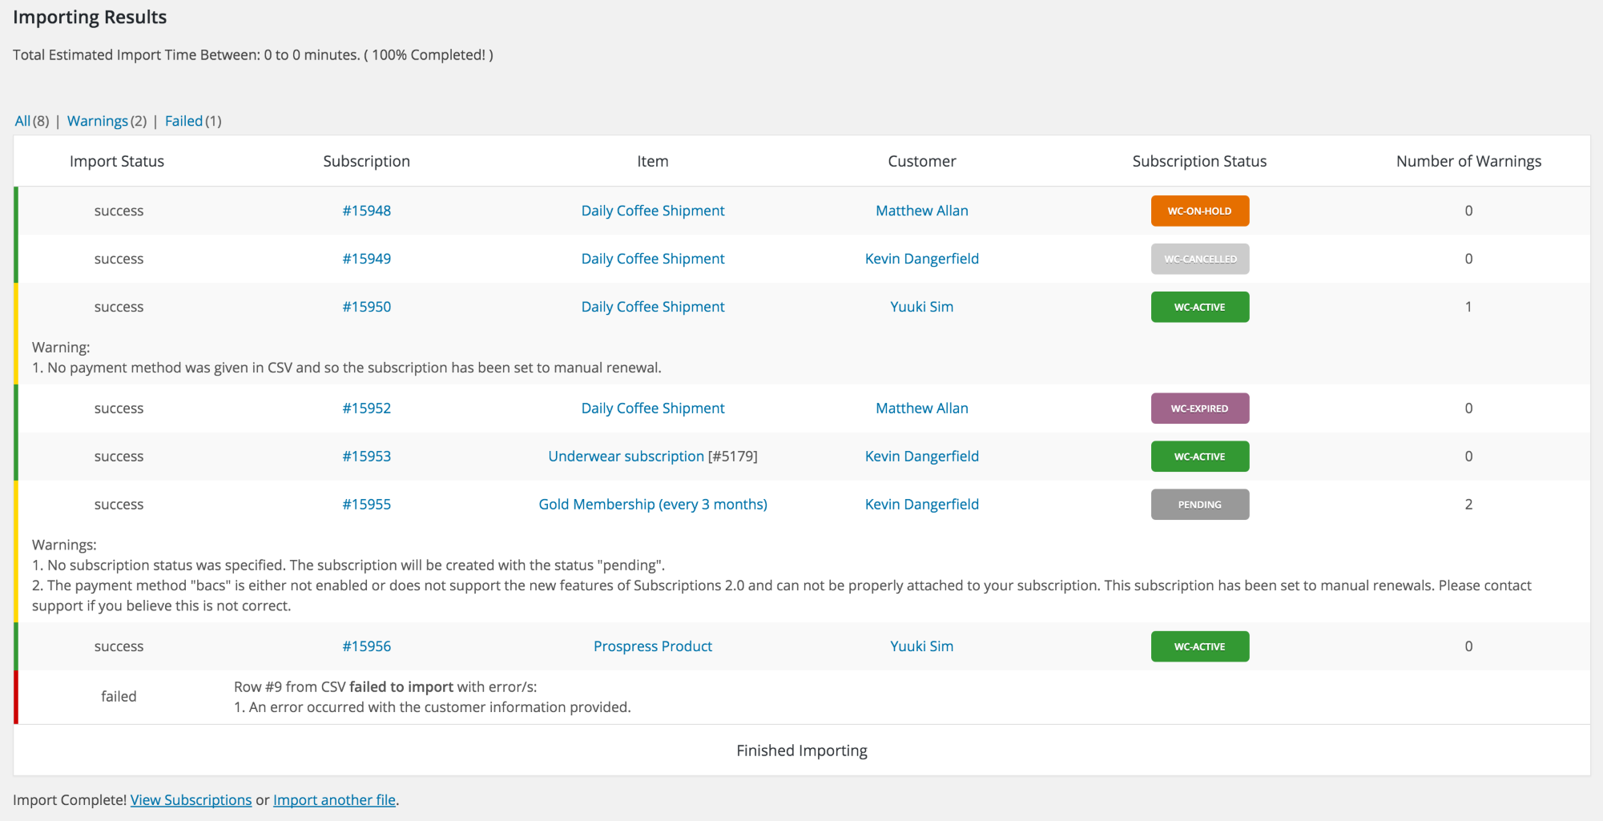Click Import another file link

[x=334, y=800]
